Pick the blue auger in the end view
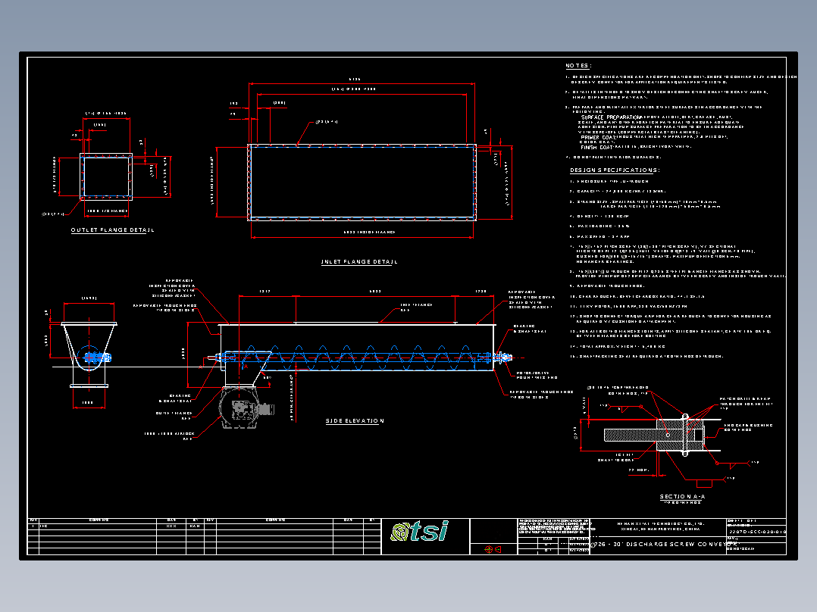This screenshot has width=817, height=612. pyautogui.click(x=94, y=358)
